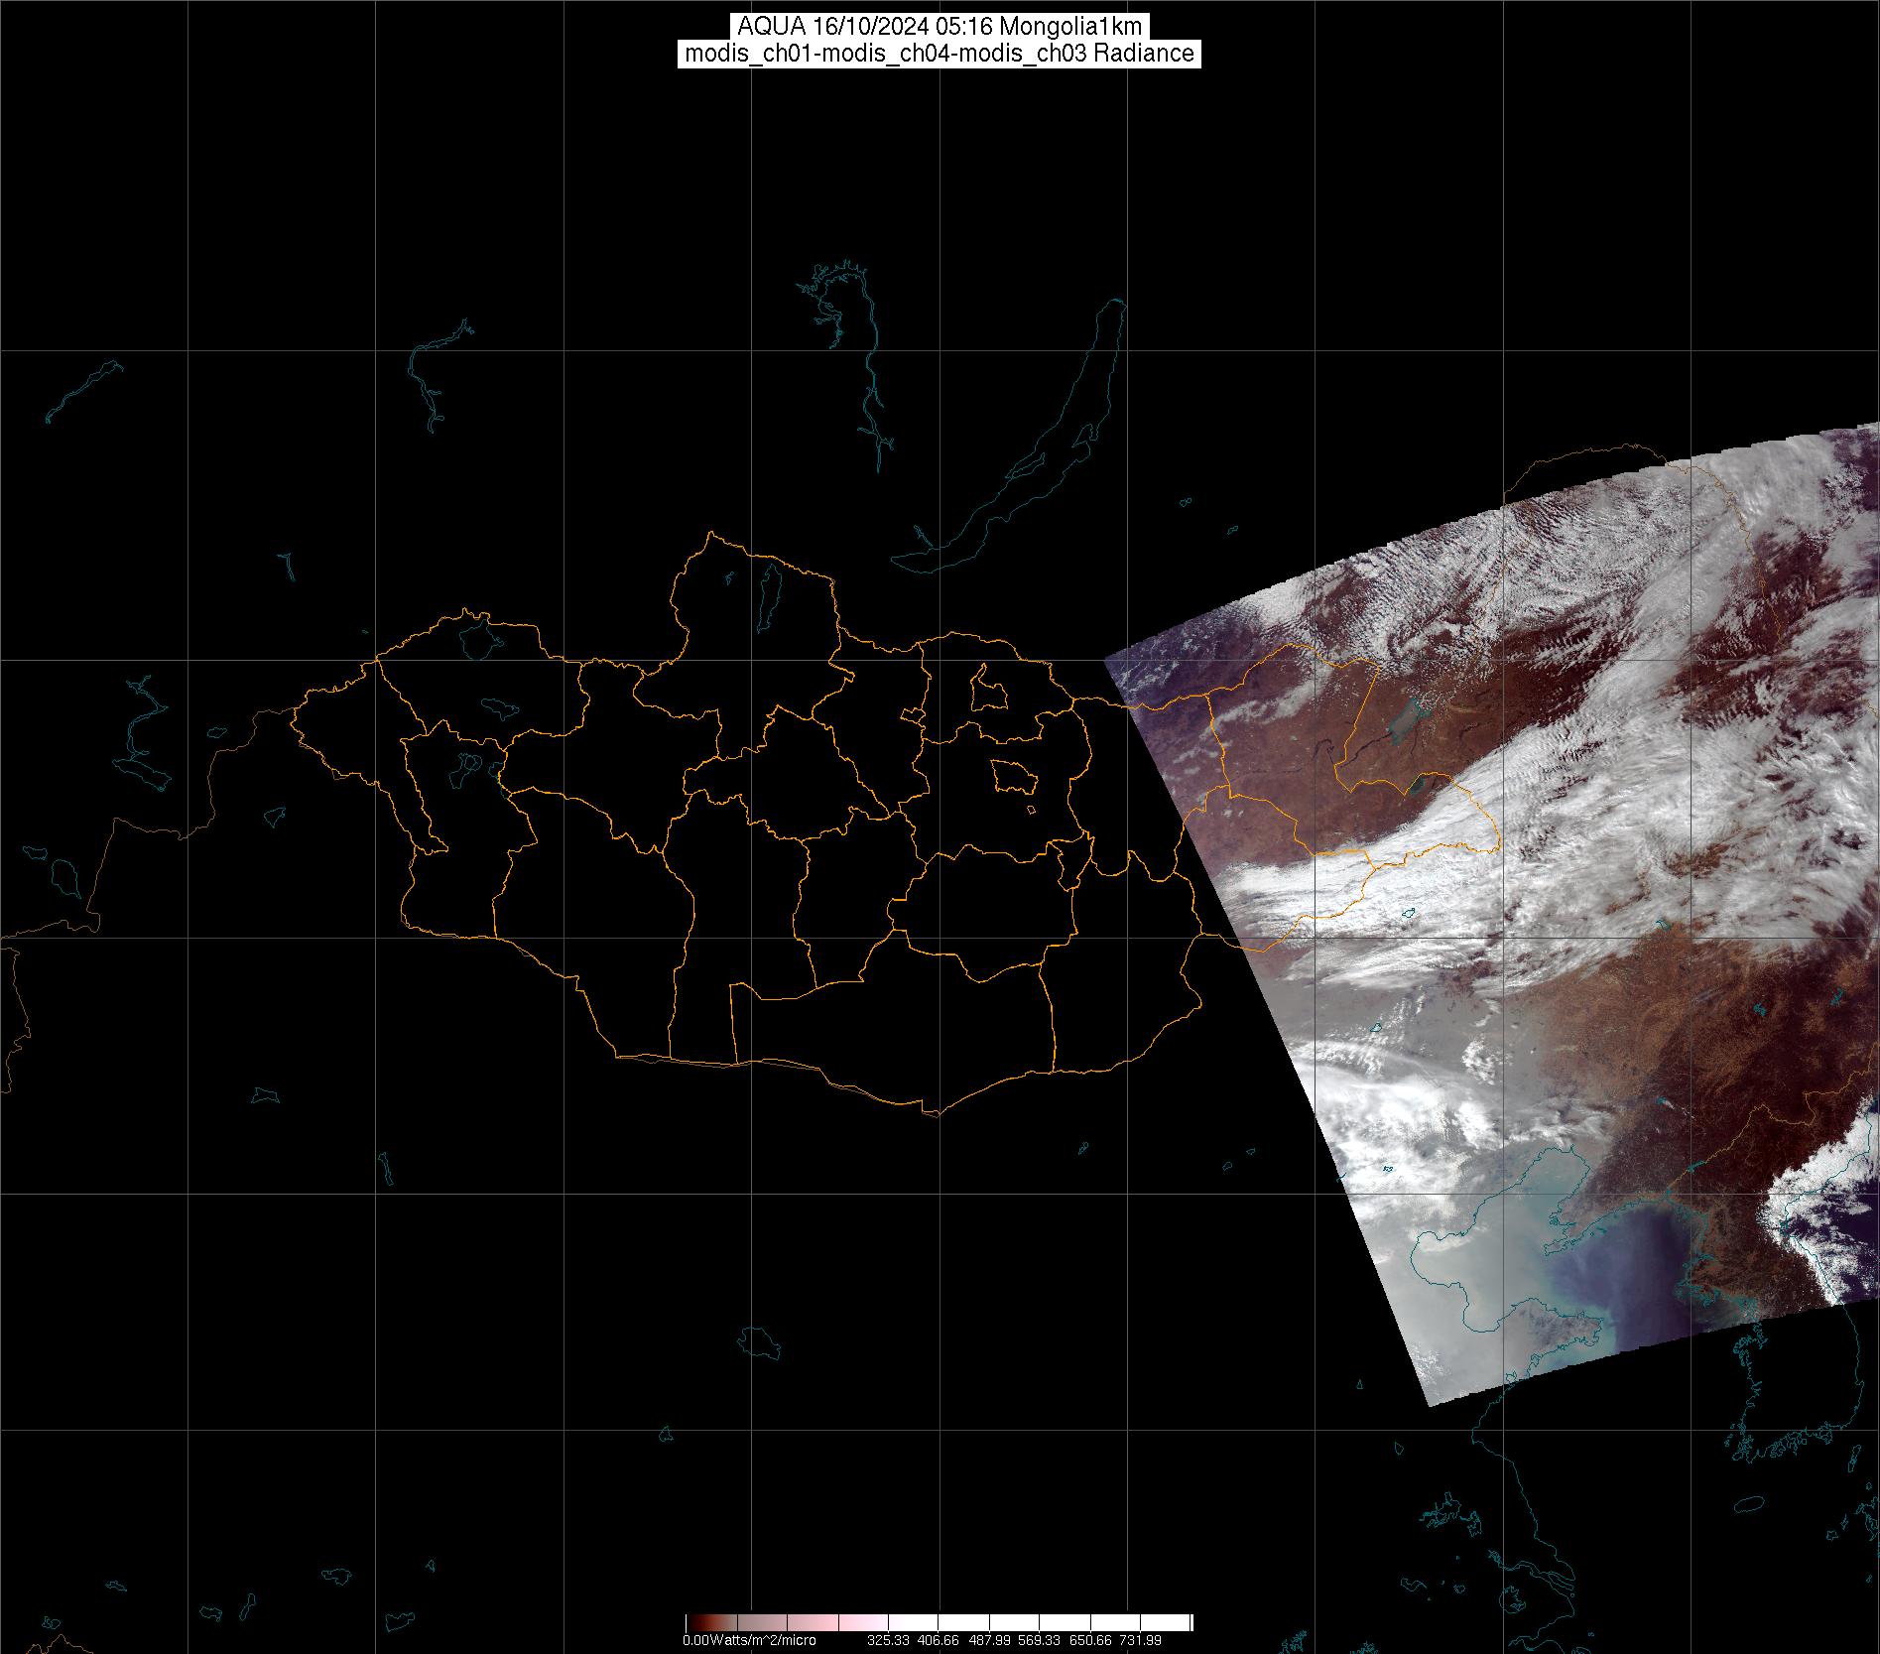Screen dimensions: 1880x1654
Task: Click the 731.99 scale value
Action: (1140, 1641)
